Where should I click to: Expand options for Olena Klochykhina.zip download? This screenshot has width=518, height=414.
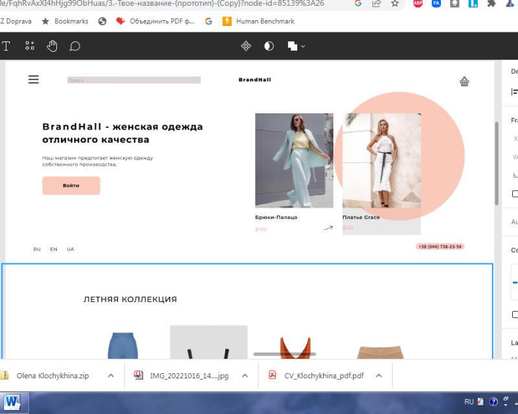[111, 376]
